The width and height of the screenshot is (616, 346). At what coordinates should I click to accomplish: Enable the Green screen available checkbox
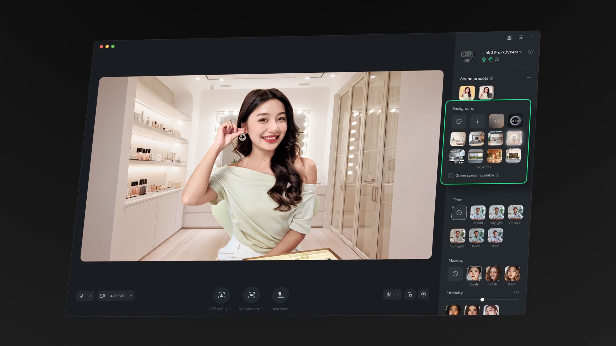(x=450, y=176)
